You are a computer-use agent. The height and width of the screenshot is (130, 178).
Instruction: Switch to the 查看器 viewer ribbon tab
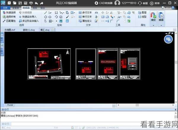click(x=16, y=8)
